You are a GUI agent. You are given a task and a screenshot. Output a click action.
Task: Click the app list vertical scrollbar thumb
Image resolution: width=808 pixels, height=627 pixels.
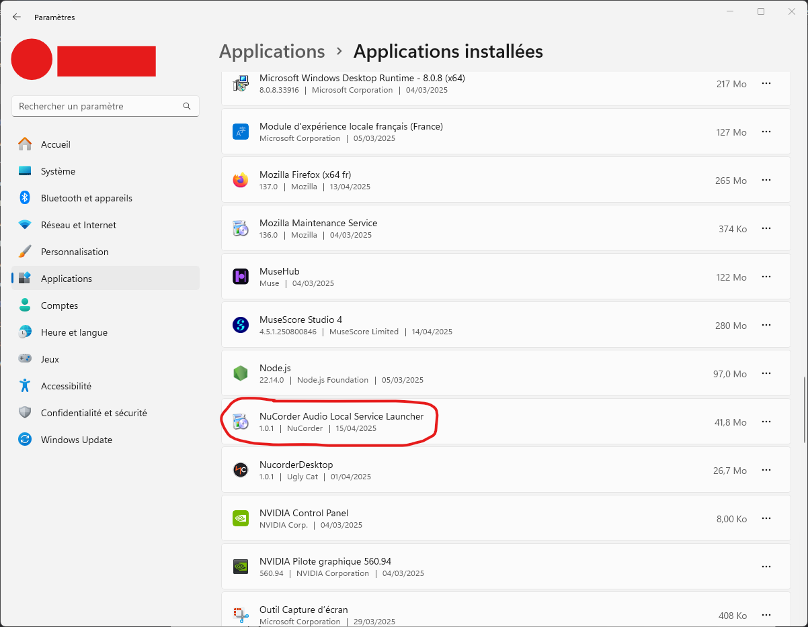point(804,409)
